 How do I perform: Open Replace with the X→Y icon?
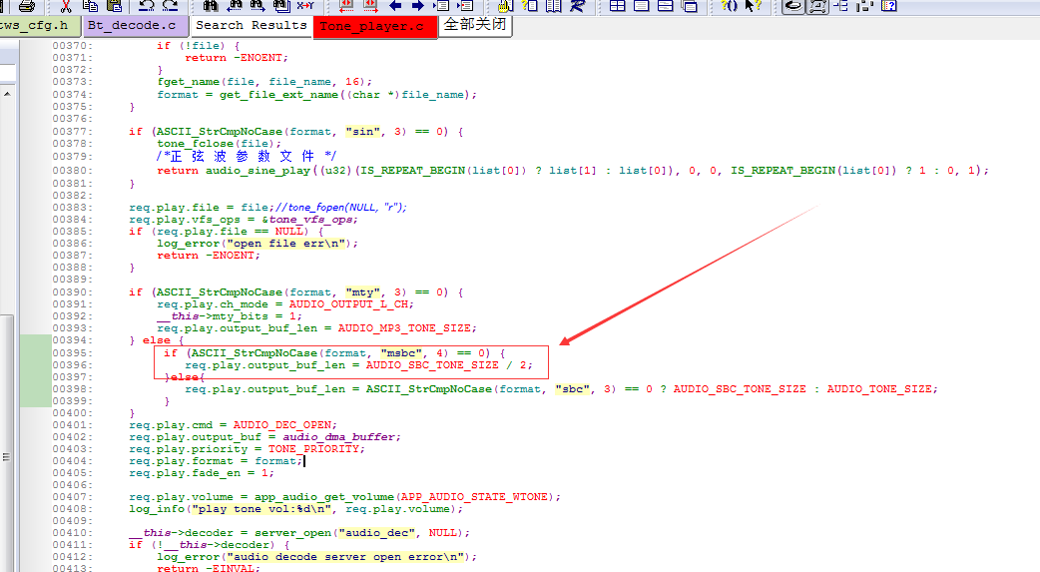click(x=305, y=6)
